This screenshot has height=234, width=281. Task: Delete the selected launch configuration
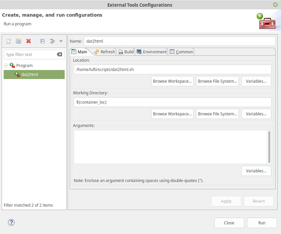(29, 41)
